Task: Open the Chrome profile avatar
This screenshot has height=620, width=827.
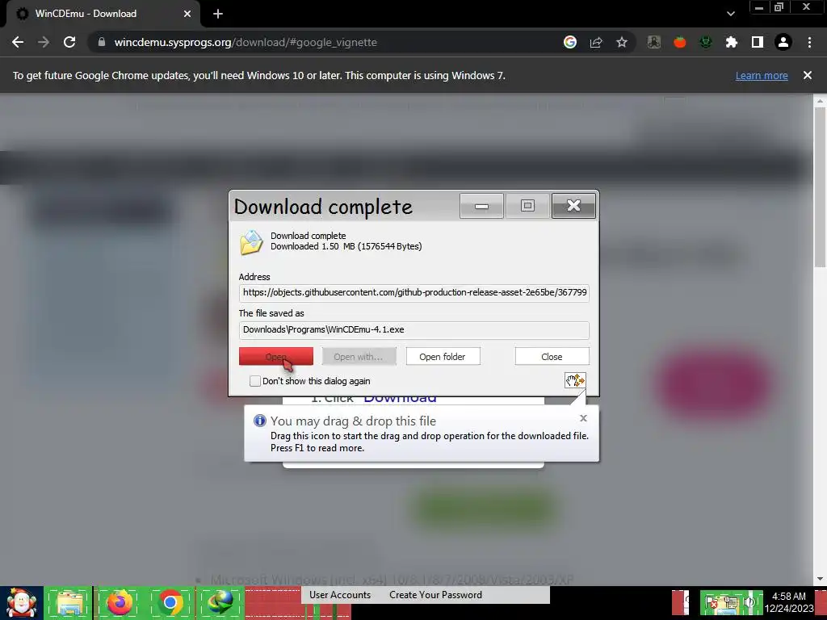Action: (783, 42)
